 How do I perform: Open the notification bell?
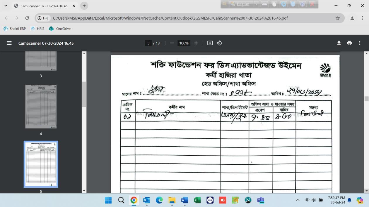349,200
